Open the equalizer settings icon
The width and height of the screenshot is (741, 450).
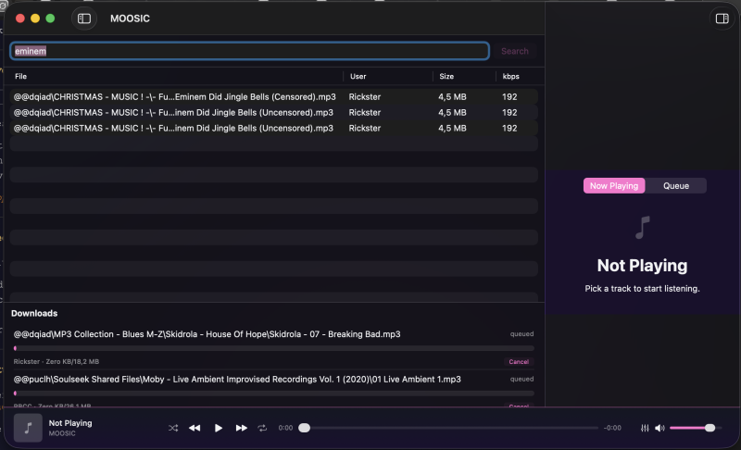tap(645, 428)
